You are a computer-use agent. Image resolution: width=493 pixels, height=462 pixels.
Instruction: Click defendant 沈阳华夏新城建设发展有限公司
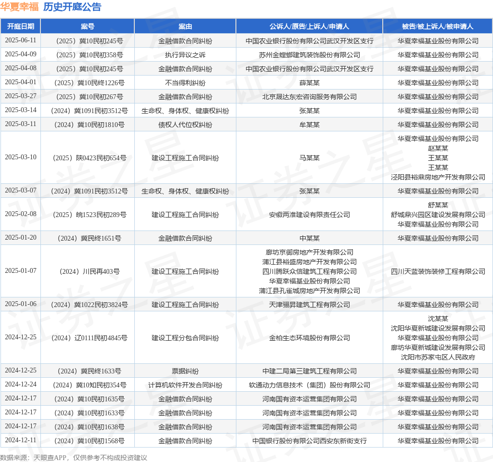[x=438, y=328]
